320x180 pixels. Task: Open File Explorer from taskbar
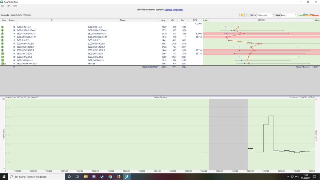click(86, 176)
